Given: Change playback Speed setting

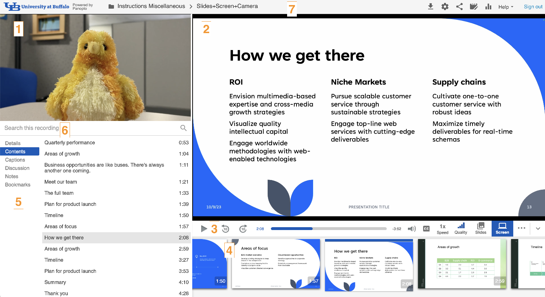Looking at the screenshot, I should [x=443, y=229].
